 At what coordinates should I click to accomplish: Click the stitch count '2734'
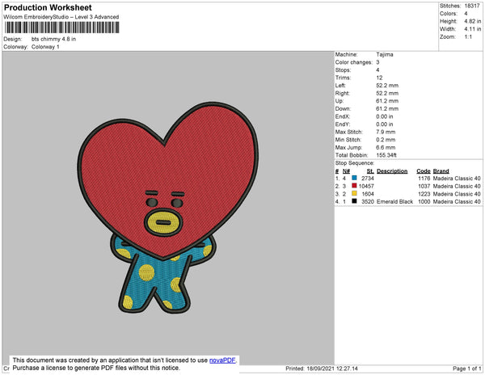[x=368, y=179]
